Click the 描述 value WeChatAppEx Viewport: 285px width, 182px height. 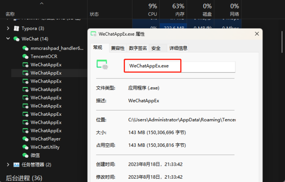point(144,101)
